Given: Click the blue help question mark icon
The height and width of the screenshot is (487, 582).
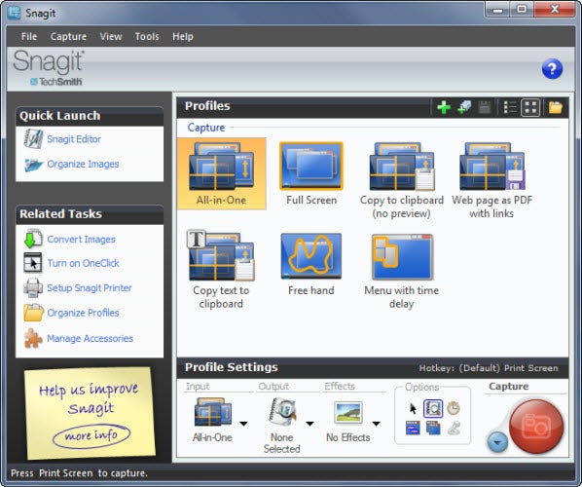Looking at the screenshot, I should [x=552, y=69].
